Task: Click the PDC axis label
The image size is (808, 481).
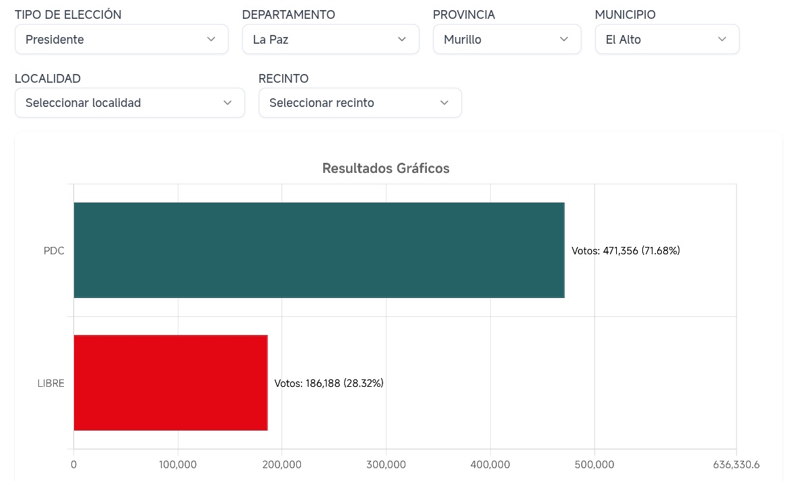Action: (x=54, y=250)
